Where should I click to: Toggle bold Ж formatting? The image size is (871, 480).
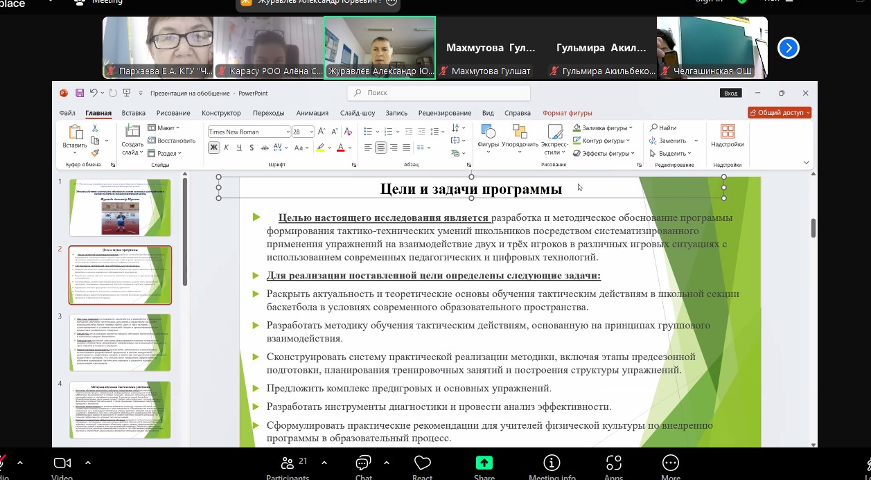(x=213, y=148)
